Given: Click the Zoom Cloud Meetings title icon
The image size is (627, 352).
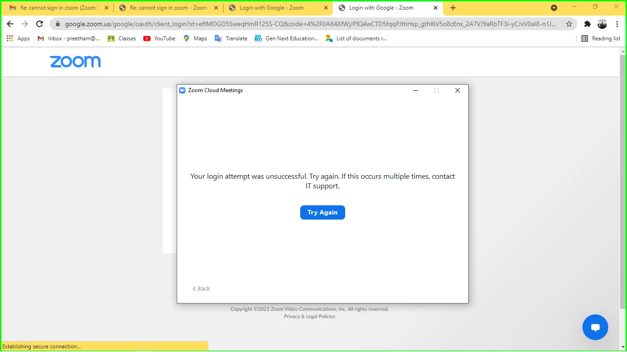Looking at the screenshot, I should (x=182, y=90).
